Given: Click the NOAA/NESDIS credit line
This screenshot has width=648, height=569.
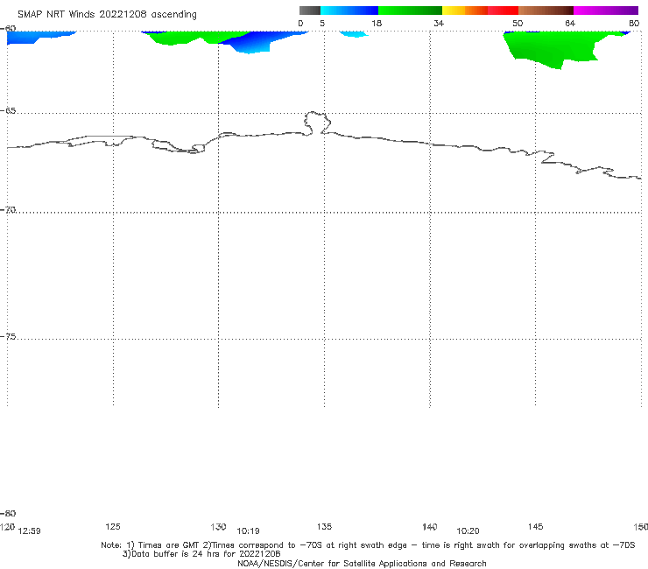Looking at the screenshot, I should 362,564.
